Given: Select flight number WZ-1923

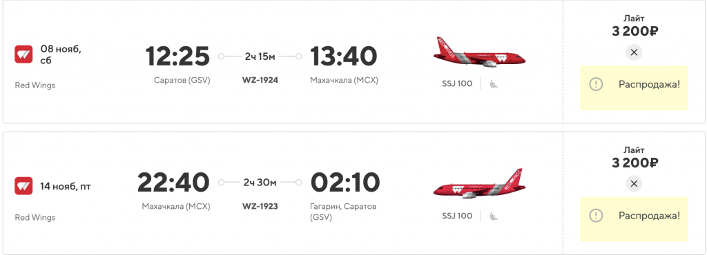Looking at the screenshot, I should [260, 207].
